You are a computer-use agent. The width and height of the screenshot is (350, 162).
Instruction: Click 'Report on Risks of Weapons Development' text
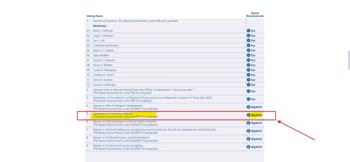(118, 105)
